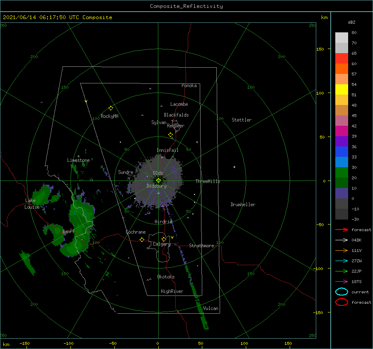Click the RockyMH label
Viewport: 373px width, 349px height.
[109, 116]
